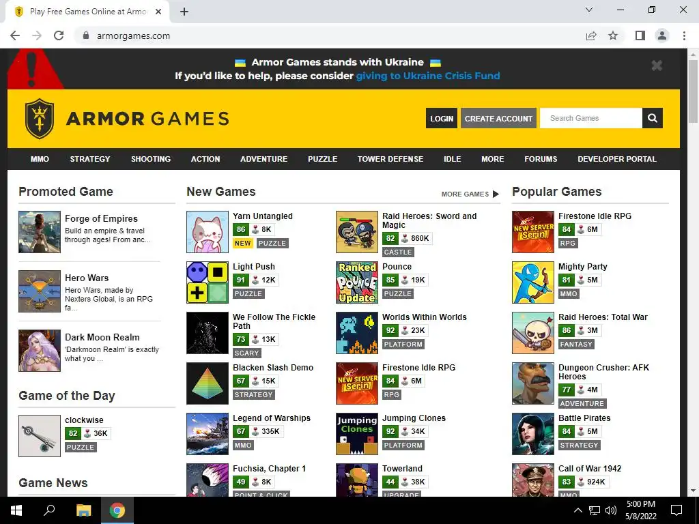This screenshot has width=699, height=524.
Task: Open the Tower Defense category
Action: [x=390, y=159]
